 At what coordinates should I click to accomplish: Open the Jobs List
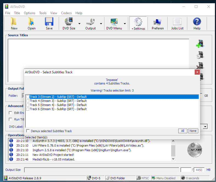(x=177, y=23)
